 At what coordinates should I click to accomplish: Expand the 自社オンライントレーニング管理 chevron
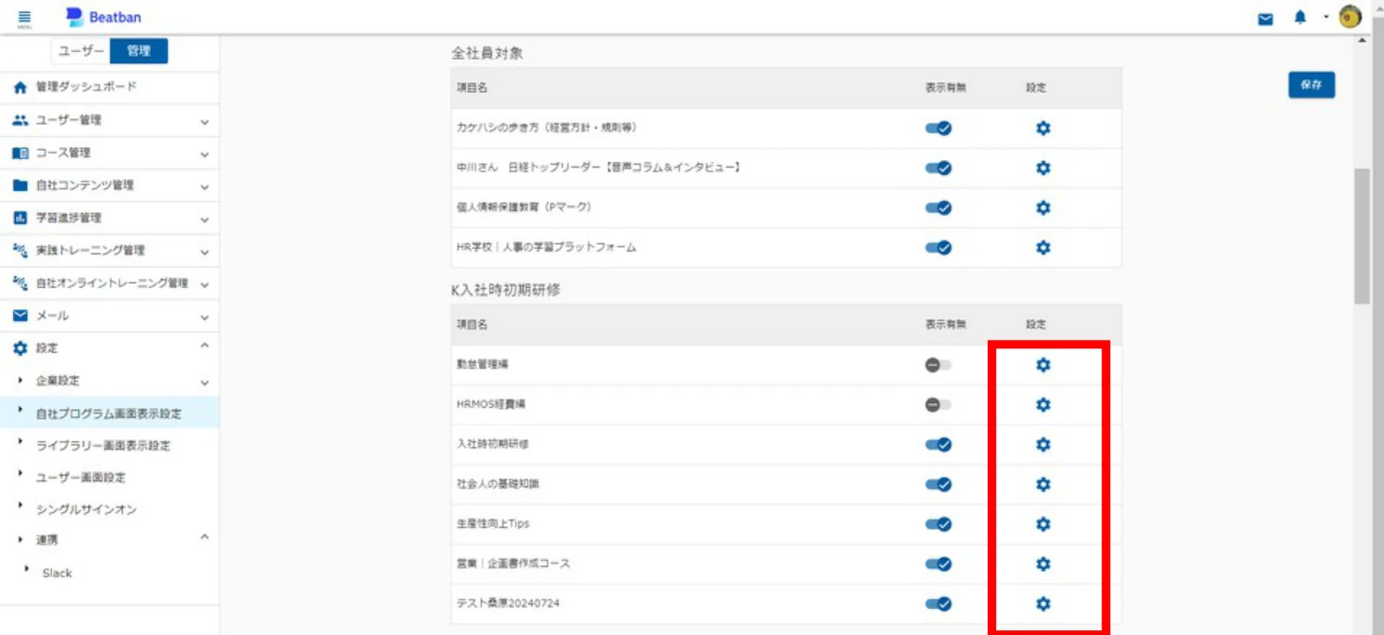click(x=204, y=284)
